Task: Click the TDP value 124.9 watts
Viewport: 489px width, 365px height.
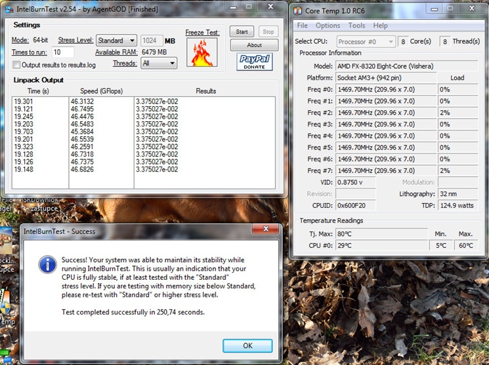Action: (457, 206)
